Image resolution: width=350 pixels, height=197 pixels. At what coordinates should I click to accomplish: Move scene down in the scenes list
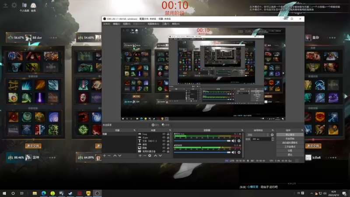pos(120,156)
